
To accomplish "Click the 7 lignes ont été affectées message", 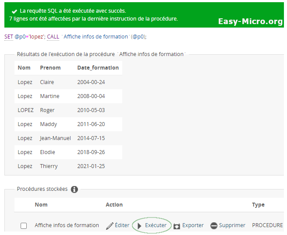I will coord(93,19).
